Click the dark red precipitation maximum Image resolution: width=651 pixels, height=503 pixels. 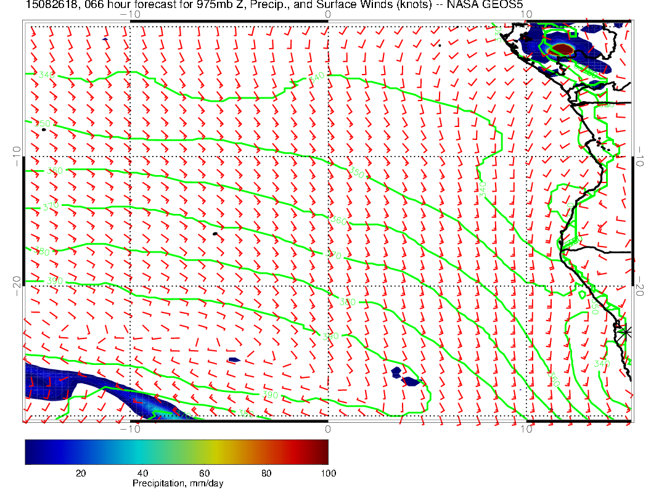(x=563, y=49)
